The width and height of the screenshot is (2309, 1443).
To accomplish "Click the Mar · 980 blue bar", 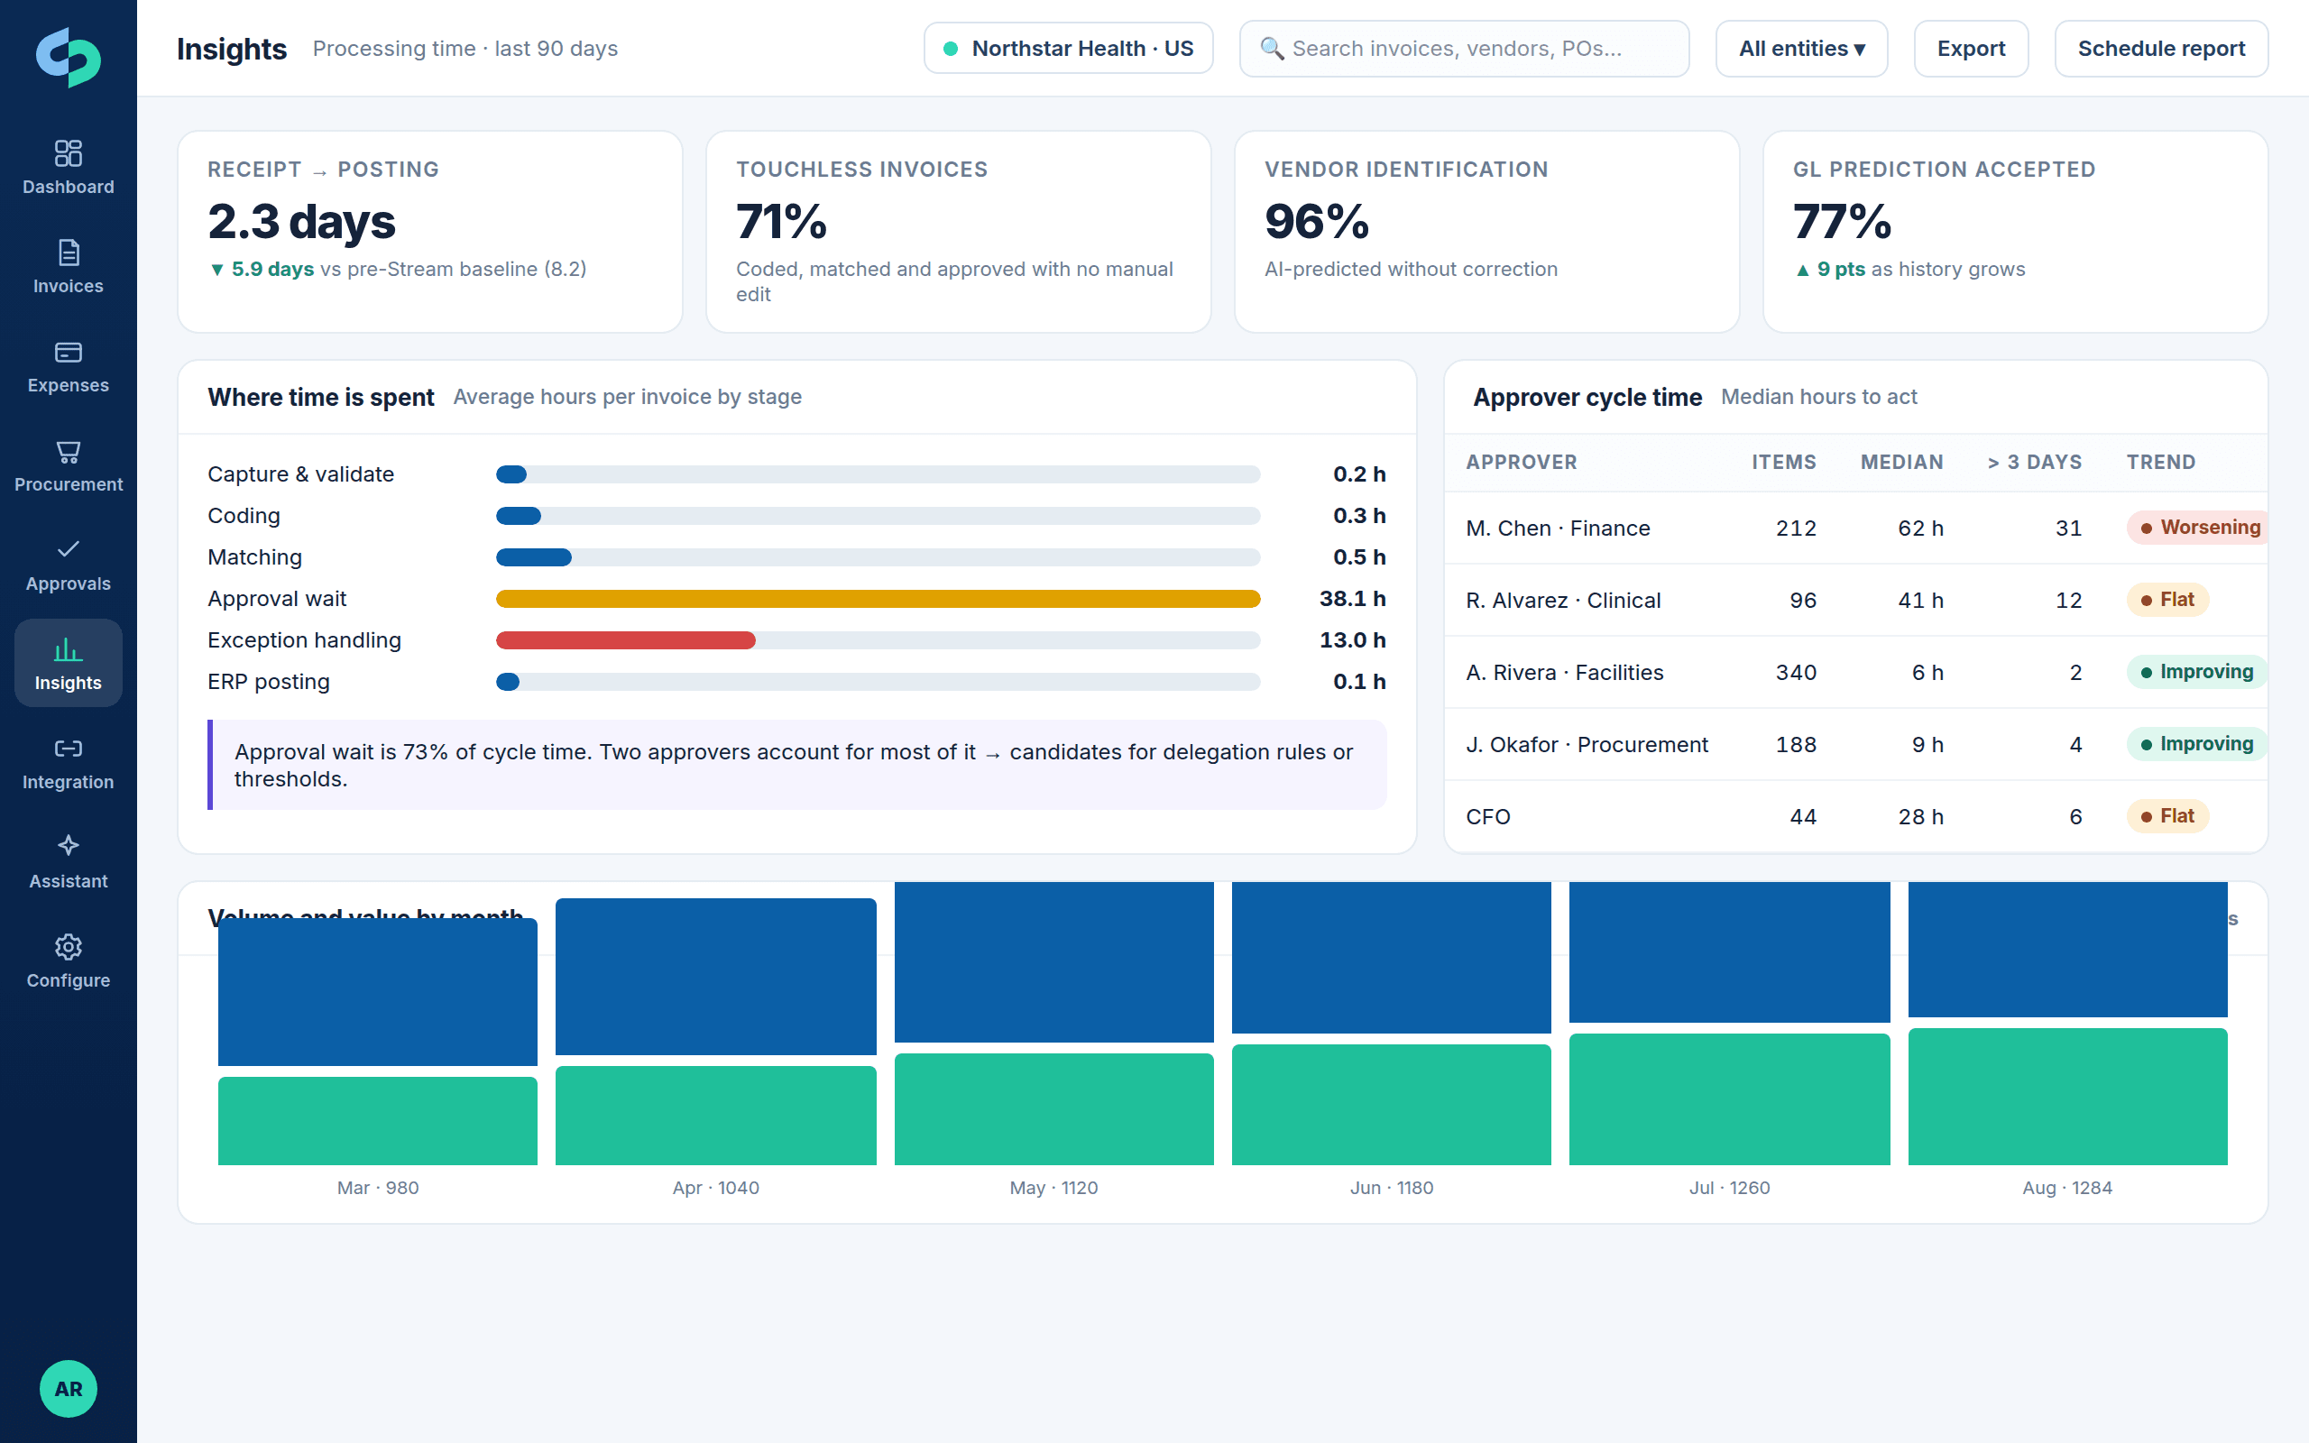I will tap(378, 991).
